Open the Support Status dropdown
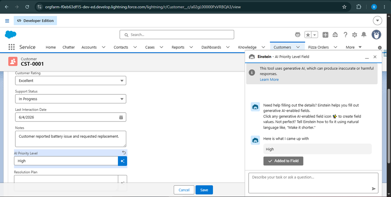391x197 pixels. click(x=71, y=99)
